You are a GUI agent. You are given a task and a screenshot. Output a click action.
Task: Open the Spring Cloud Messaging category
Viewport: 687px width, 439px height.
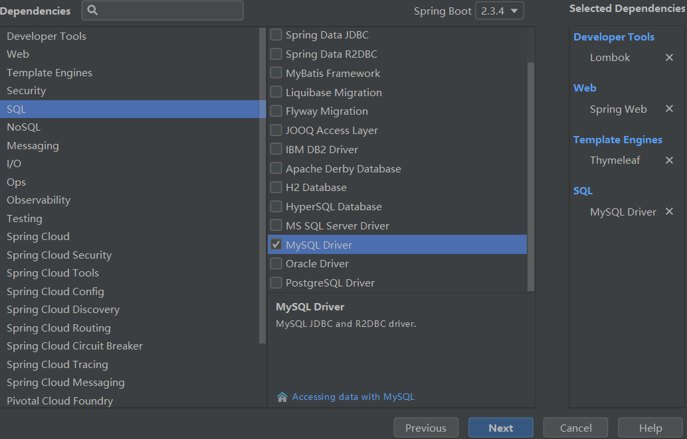(130, 383)
